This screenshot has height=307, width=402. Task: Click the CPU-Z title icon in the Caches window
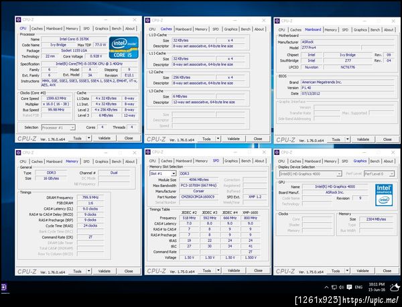[x=147, y=20]
